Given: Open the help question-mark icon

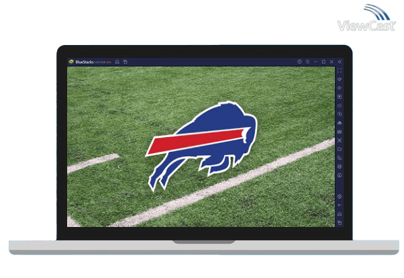Looking at the screenshot, I should pyautogui.click(x=299, y=62).
